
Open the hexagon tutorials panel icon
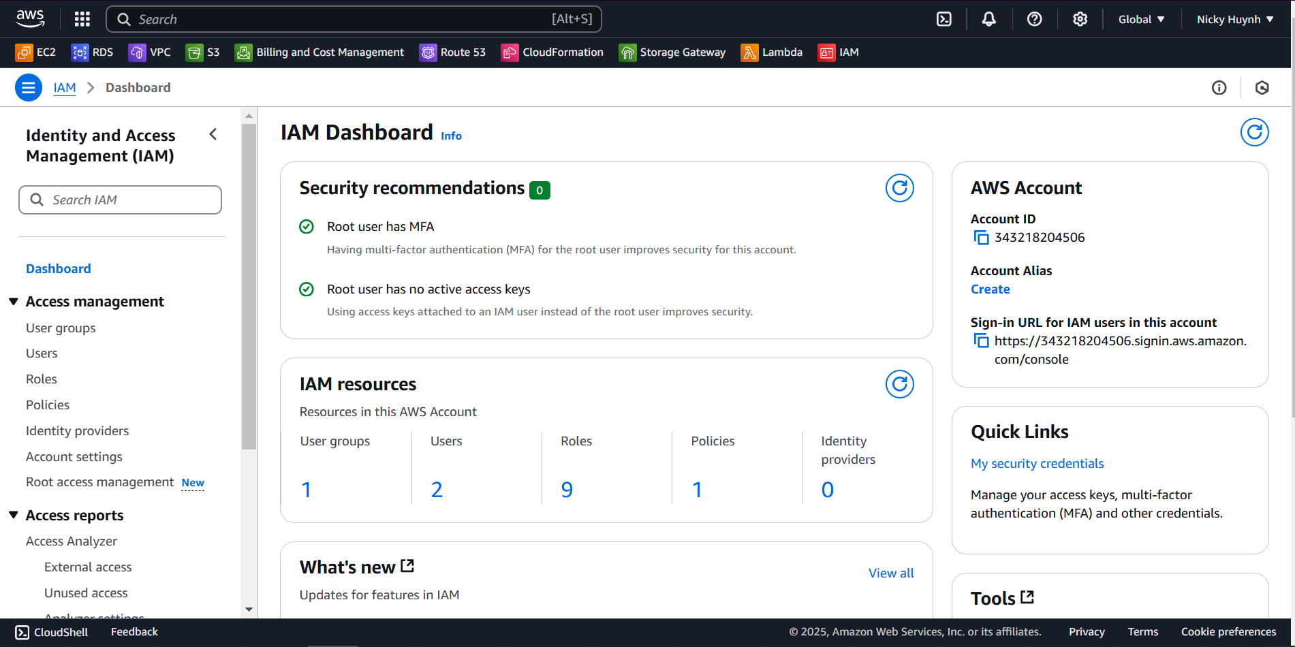(1262, 88)
